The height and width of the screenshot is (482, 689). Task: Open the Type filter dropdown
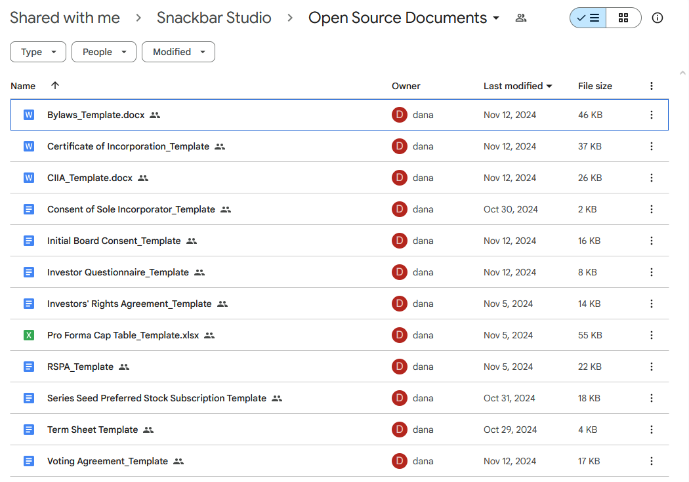[x=37, y=52]
